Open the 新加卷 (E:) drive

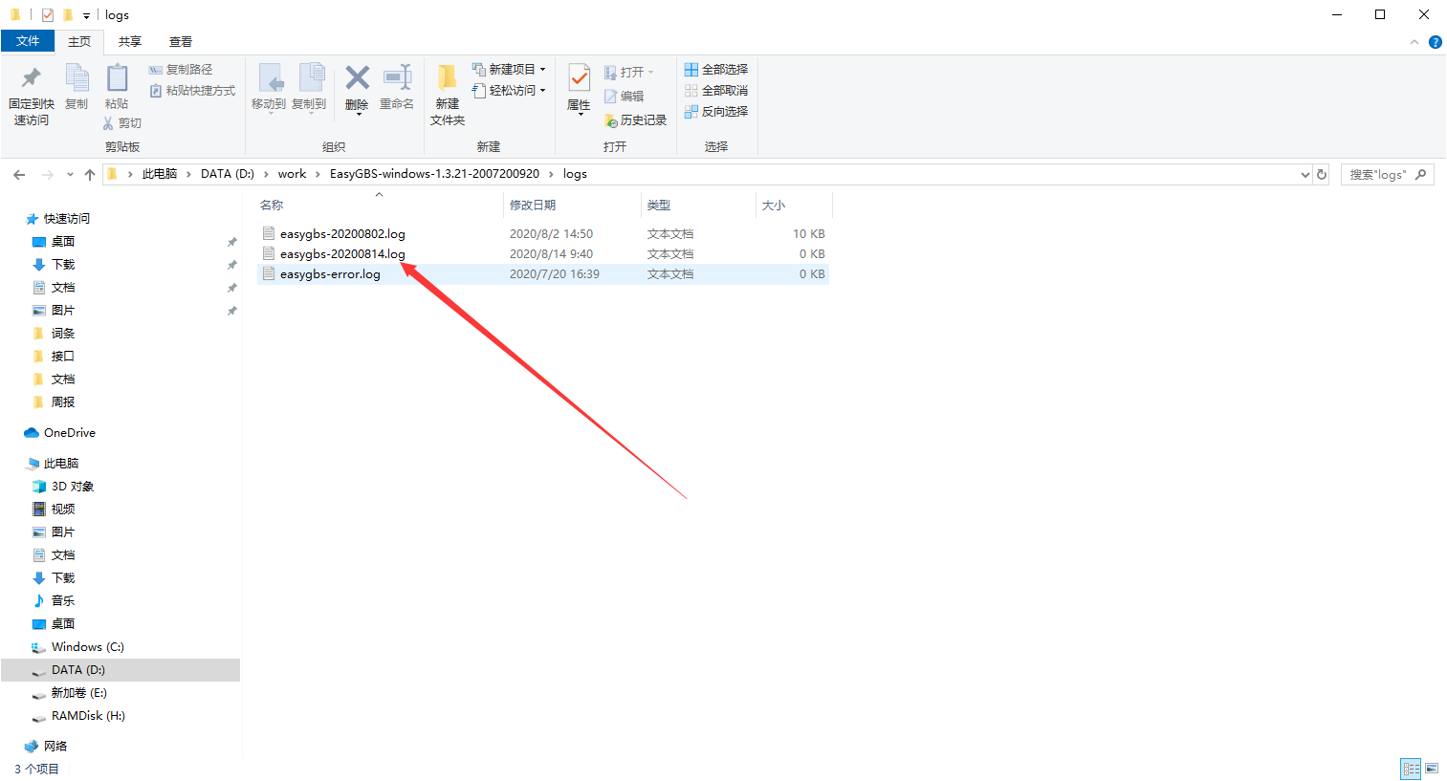click(x=70, y=693)
